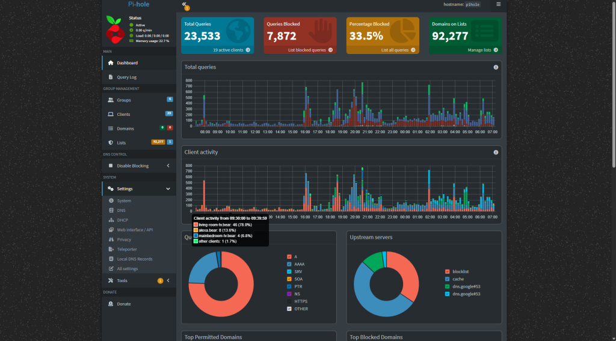
Task: Toggle the AAAA query type checkbox
Action: click(289, 264)
